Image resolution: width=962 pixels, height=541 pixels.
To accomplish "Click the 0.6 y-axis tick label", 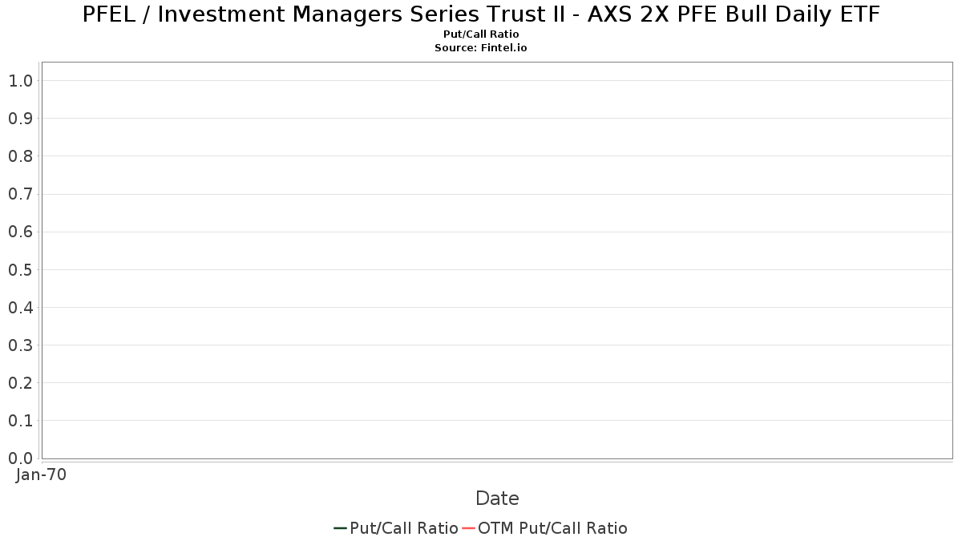I will (20, 232).
